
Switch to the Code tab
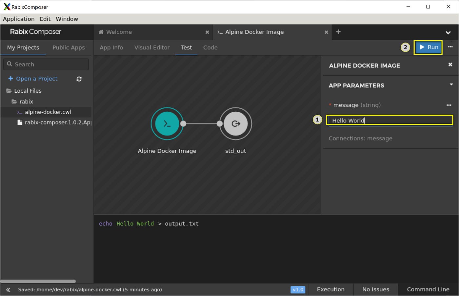pos(210,47)
